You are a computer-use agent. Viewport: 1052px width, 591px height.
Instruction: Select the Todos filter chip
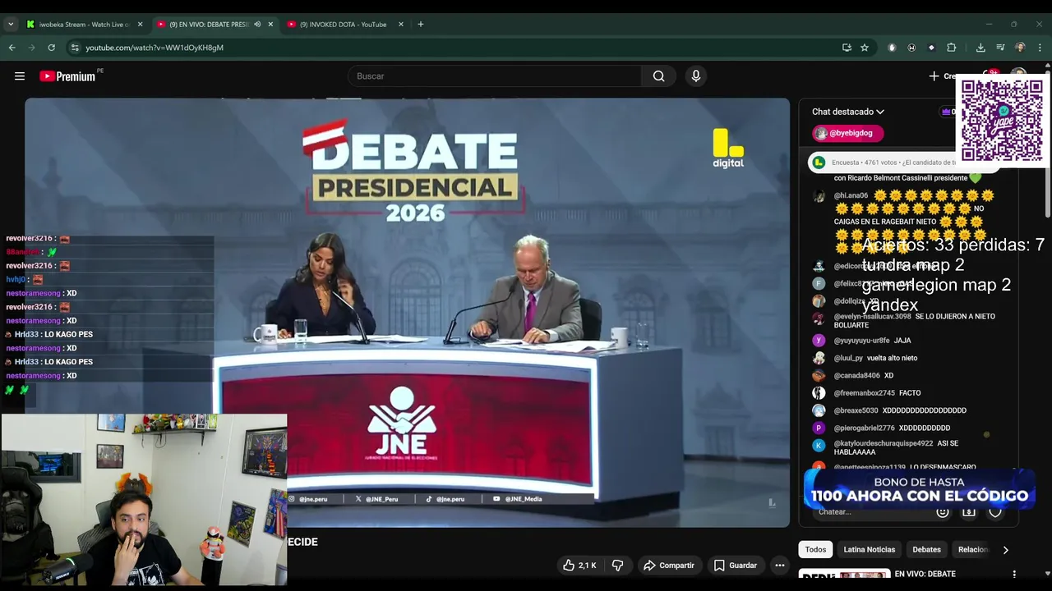(x=815, y=550)
